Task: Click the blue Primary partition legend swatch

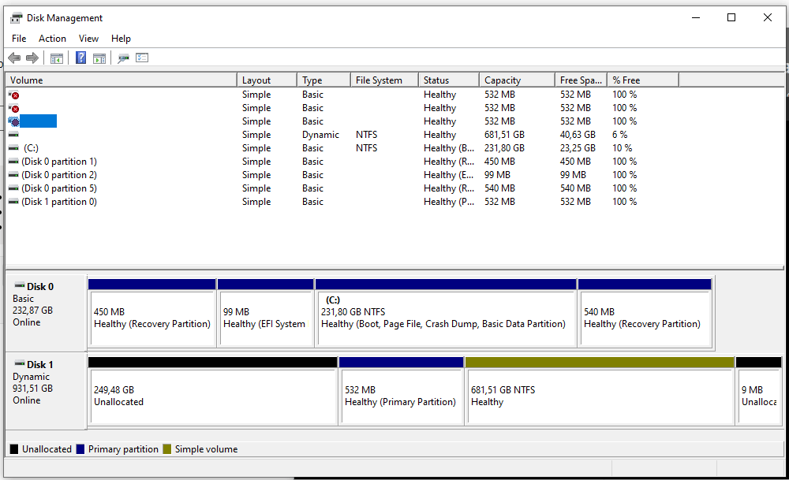Action: coord(80,448)
